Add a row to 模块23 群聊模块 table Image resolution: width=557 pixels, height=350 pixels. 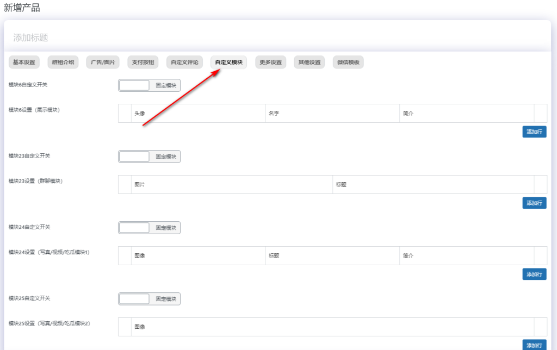pyautogui.click(x=534, y=203)
